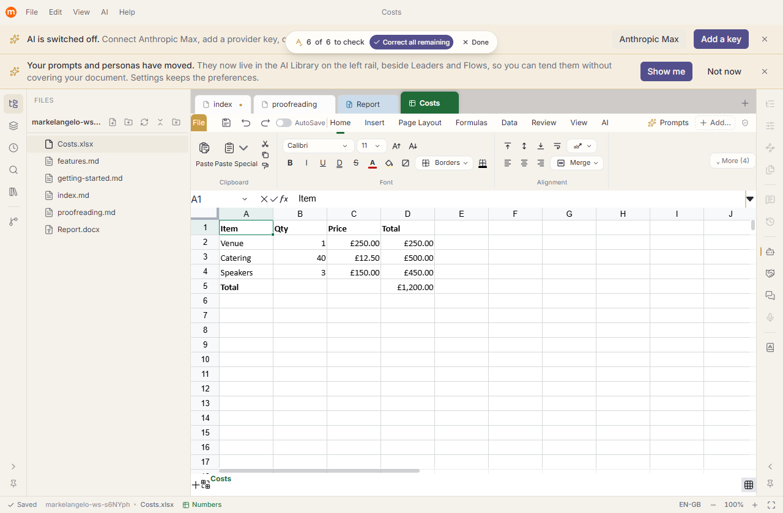Open the font size 11 dropdown
The height and width of the screenshot is (513, 783).
372,146
